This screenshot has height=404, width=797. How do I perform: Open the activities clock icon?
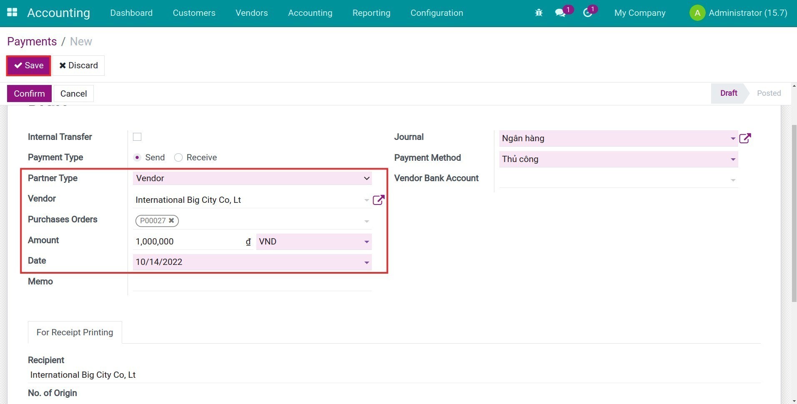[587, 13]
